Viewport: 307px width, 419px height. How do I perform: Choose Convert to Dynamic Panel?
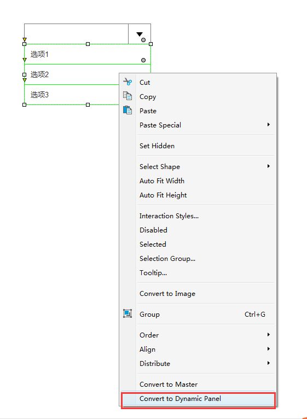198,399
